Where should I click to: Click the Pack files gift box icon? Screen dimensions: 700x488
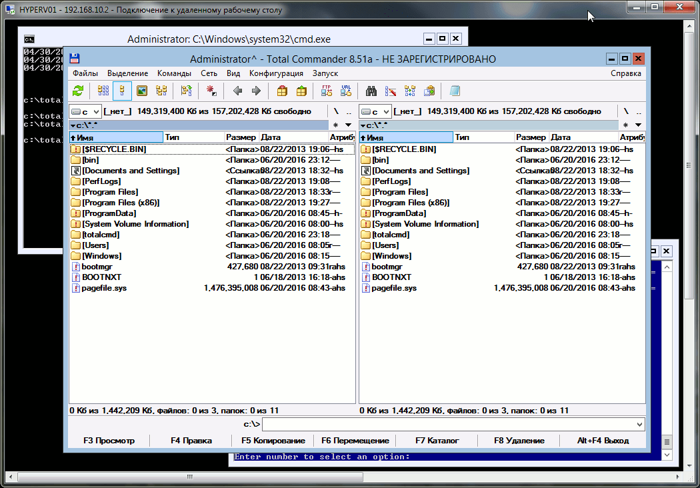[x=282, y=91]
